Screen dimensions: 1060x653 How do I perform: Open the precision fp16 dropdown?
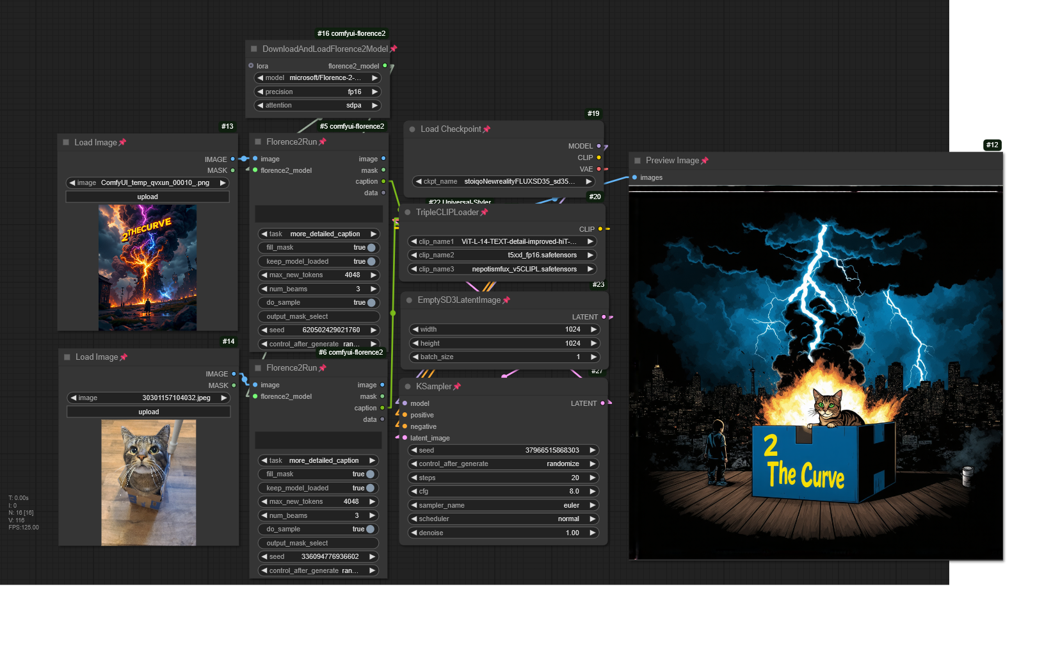[317, 92]
